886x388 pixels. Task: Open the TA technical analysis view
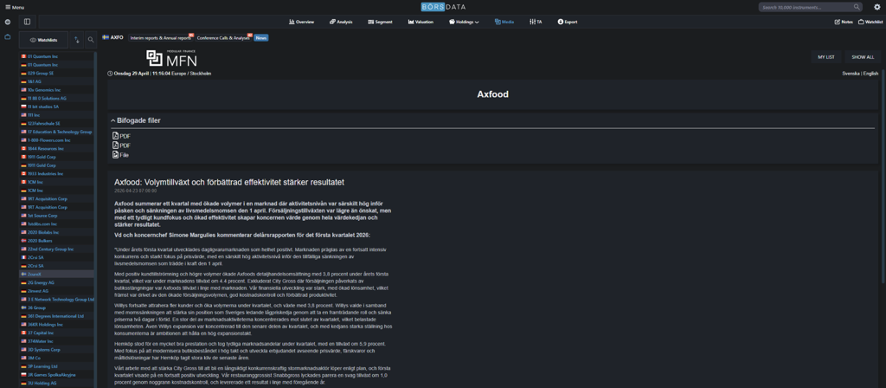tap(536, 22)
